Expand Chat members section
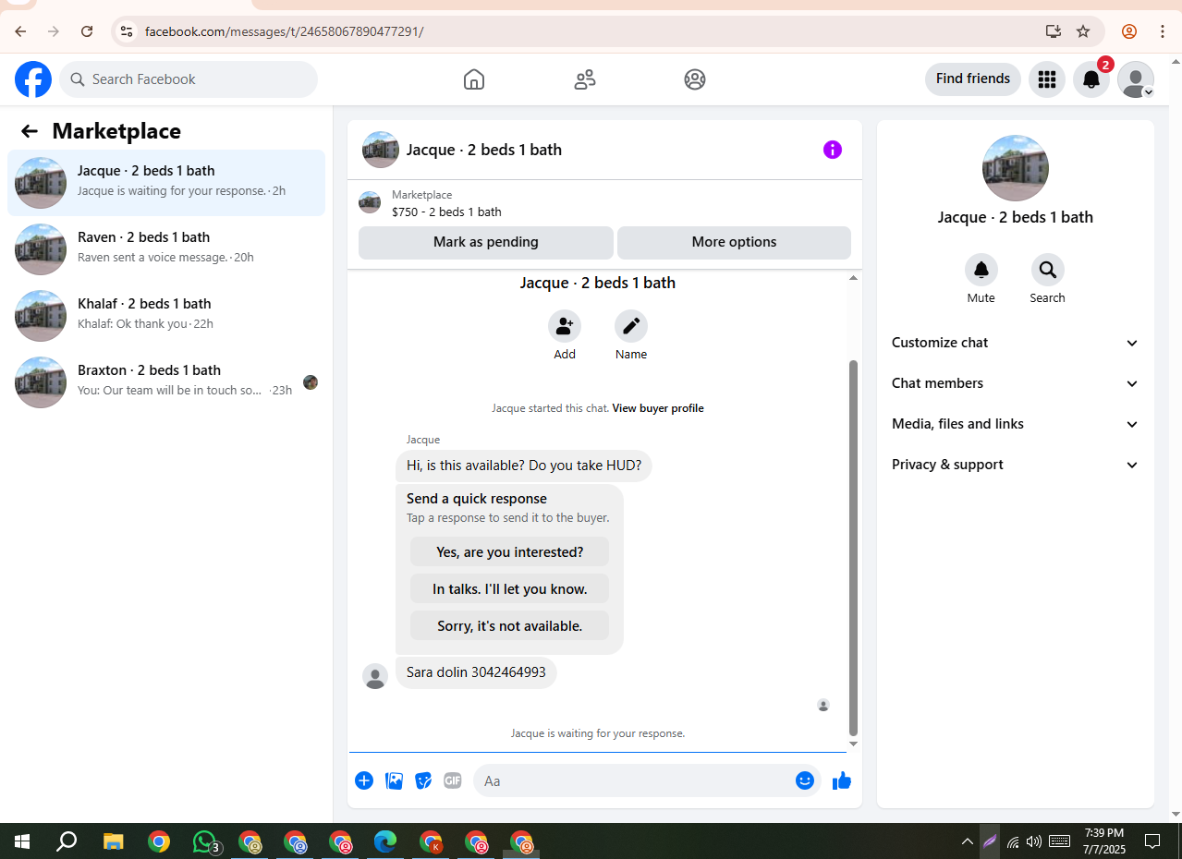 (1015, 383)
